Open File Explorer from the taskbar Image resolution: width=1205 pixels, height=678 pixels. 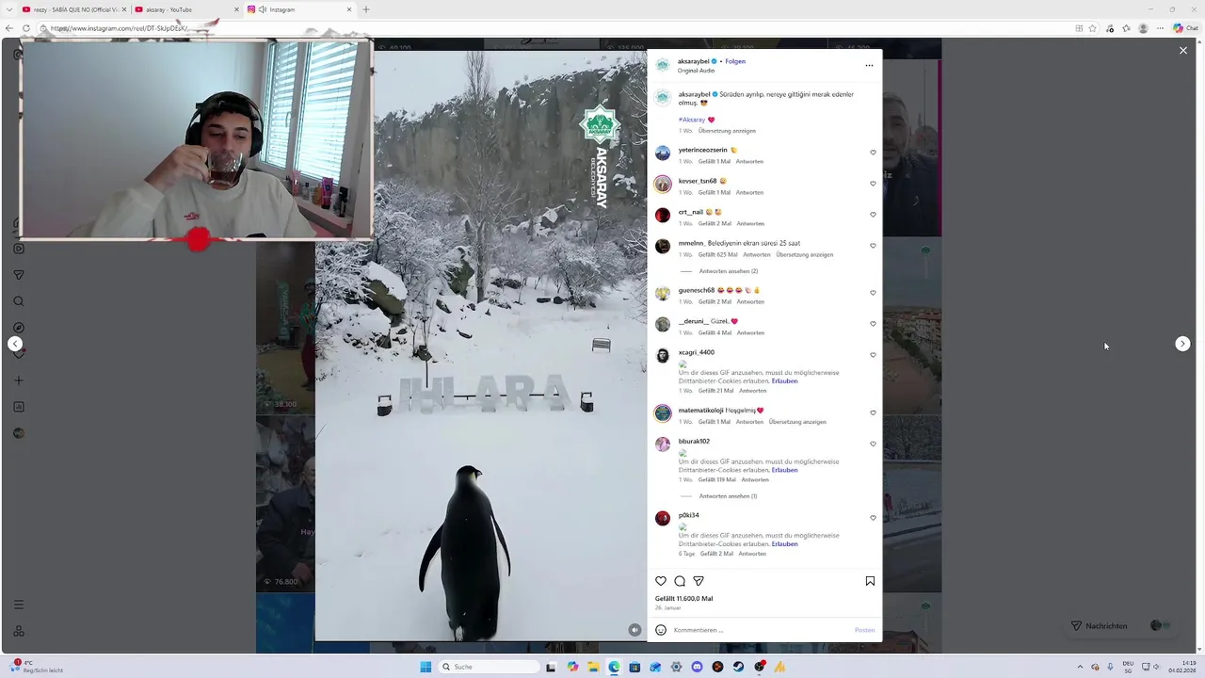click(593, 667)
